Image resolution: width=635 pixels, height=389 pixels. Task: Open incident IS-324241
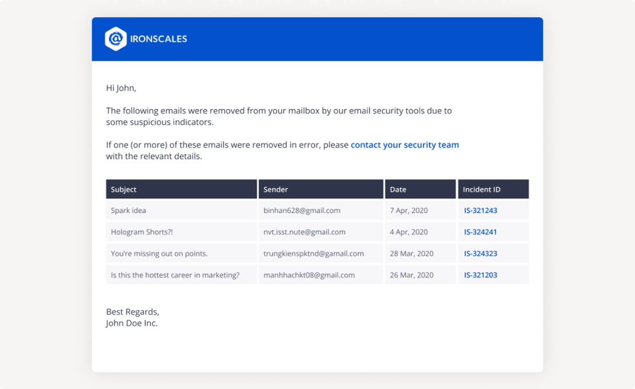(x=480, y=232)
